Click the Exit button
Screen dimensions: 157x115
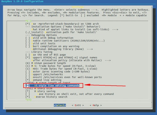click(78, 105)
